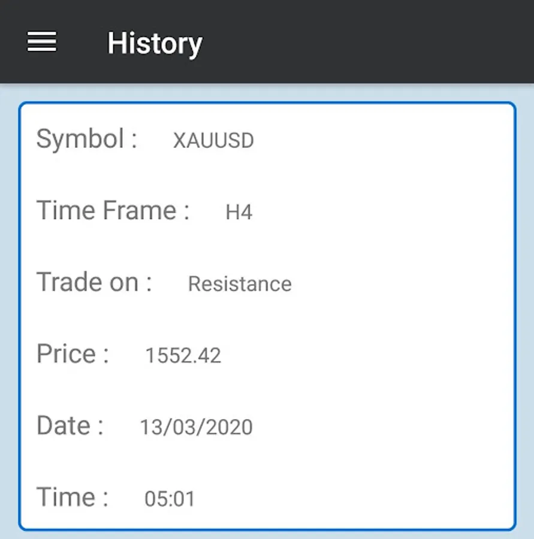Select the 05:01 time value
Screen dimensions: 534x539
(170, 499)
